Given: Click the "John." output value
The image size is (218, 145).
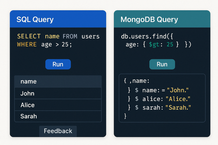Looking at the screenshot, I should pos(178,90).
